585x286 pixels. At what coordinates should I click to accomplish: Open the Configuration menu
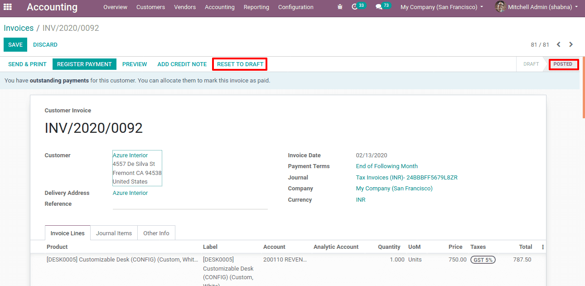point(296,7)
